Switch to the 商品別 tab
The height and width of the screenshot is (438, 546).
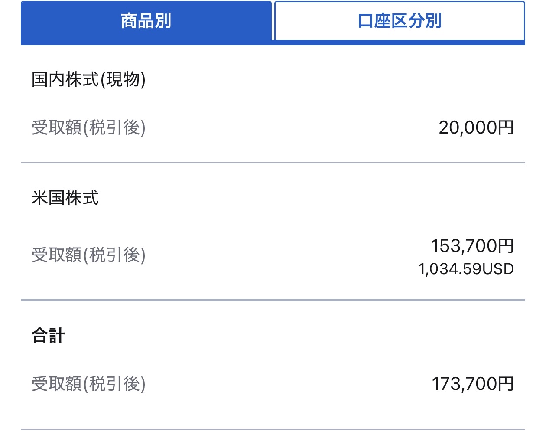(x=146, y=21)
